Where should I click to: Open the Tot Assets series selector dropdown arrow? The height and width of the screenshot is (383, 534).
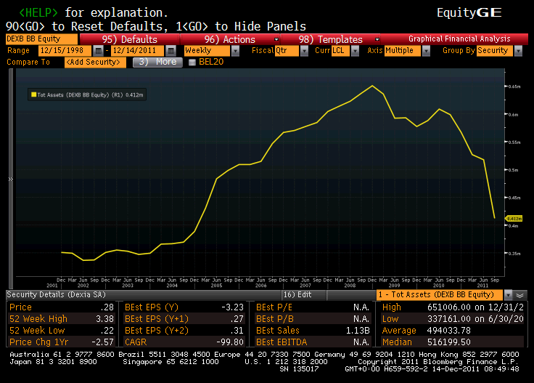click(x=508, y=295)
